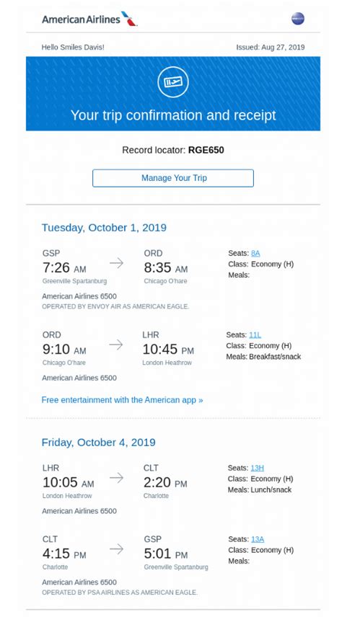342x617 pixels.
Task: Open seat 13A link
Action: point(258,539)
